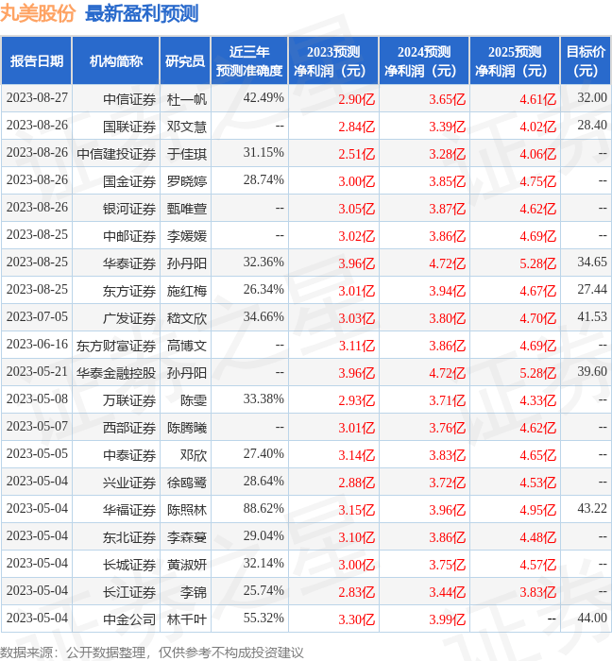Select the 2024预测净利润 column header
Viewport: 612px width, 661px height.
[424, 61]
